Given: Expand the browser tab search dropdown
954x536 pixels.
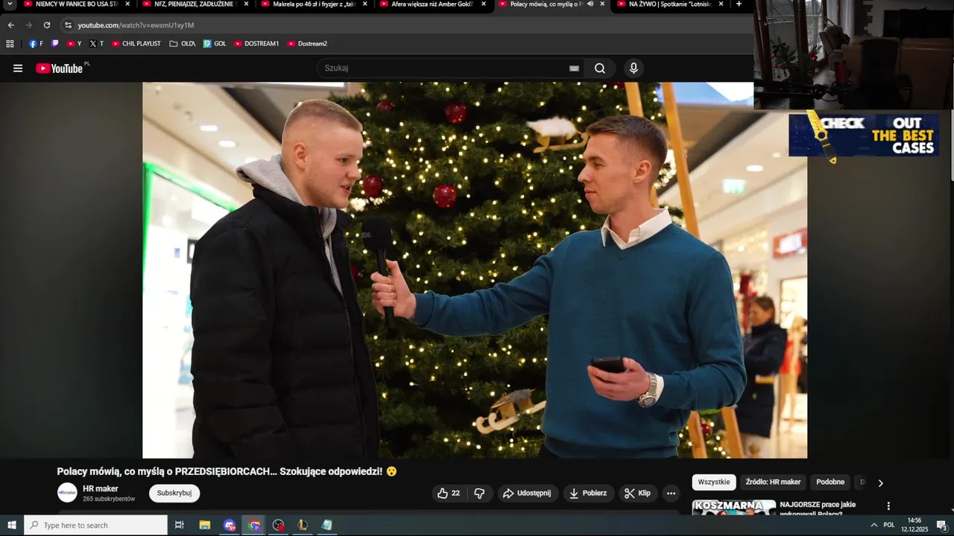Looking at the screenshot, I should [10, 4].
